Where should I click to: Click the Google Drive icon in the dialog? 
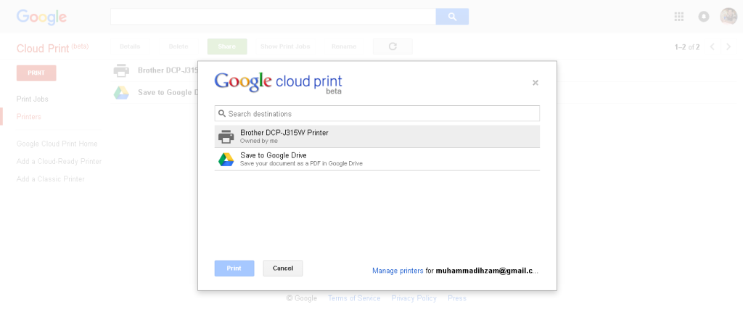tap(226, 160)
